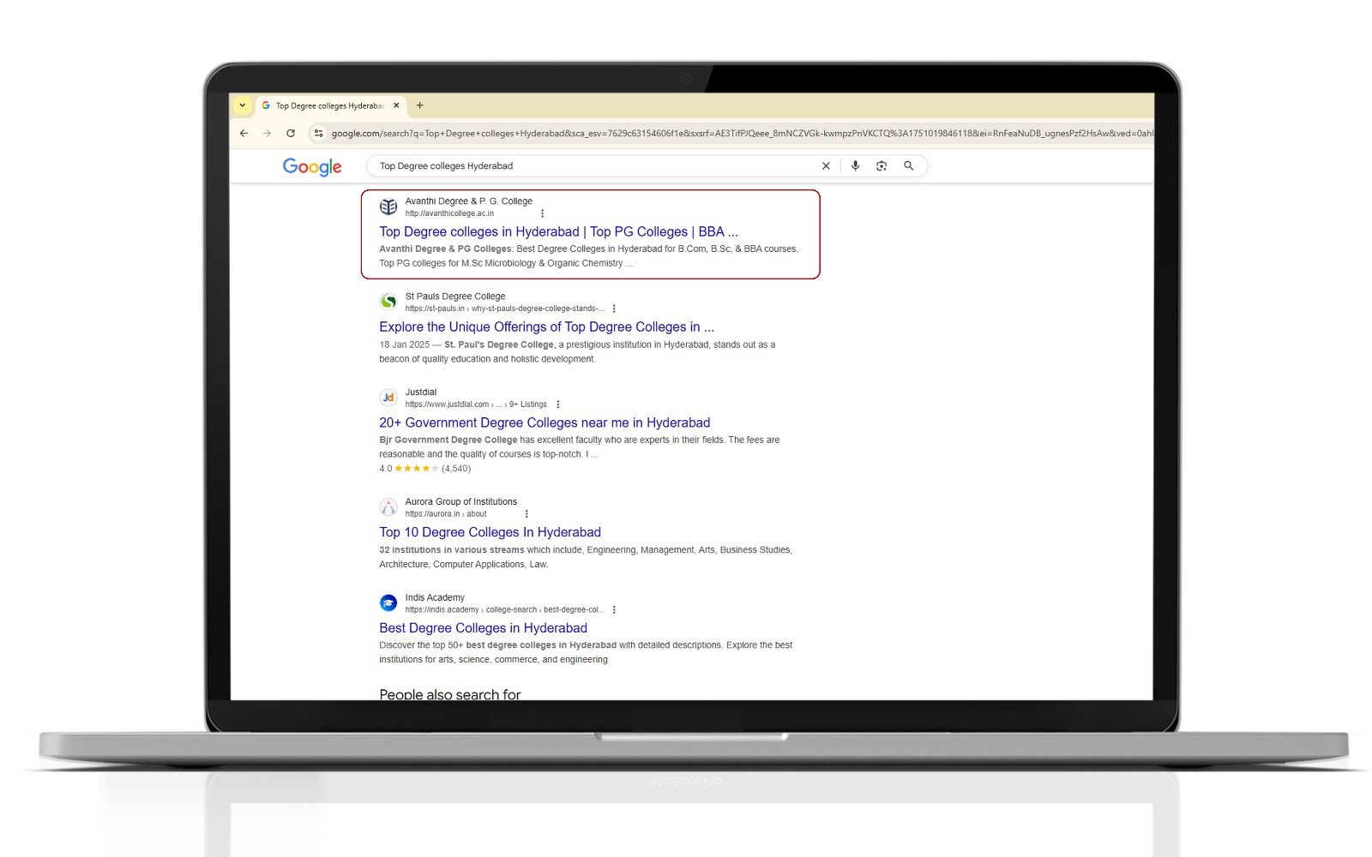Click the reload page button
1372x857 pixels.
[x=291, y=133]
